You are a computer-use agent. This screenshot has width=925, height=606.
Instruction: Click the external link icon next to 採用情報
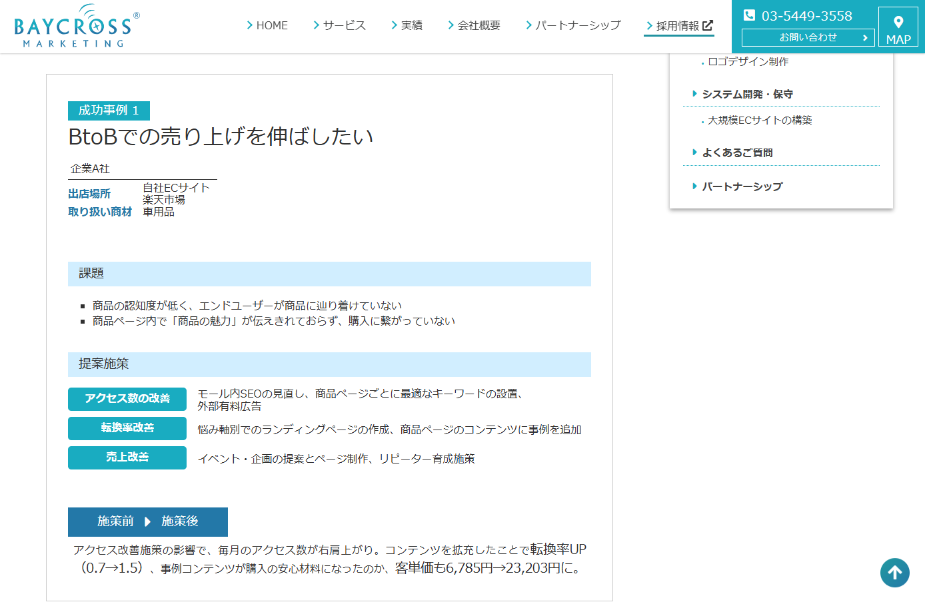(708, 25)
